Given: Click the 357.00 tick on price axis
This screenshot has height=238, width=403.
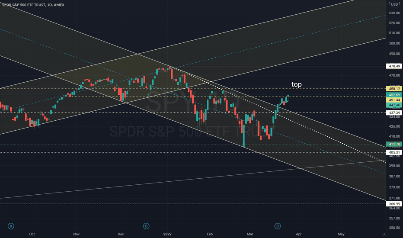Looking at the screenshot, I should [x=394, y=218].
